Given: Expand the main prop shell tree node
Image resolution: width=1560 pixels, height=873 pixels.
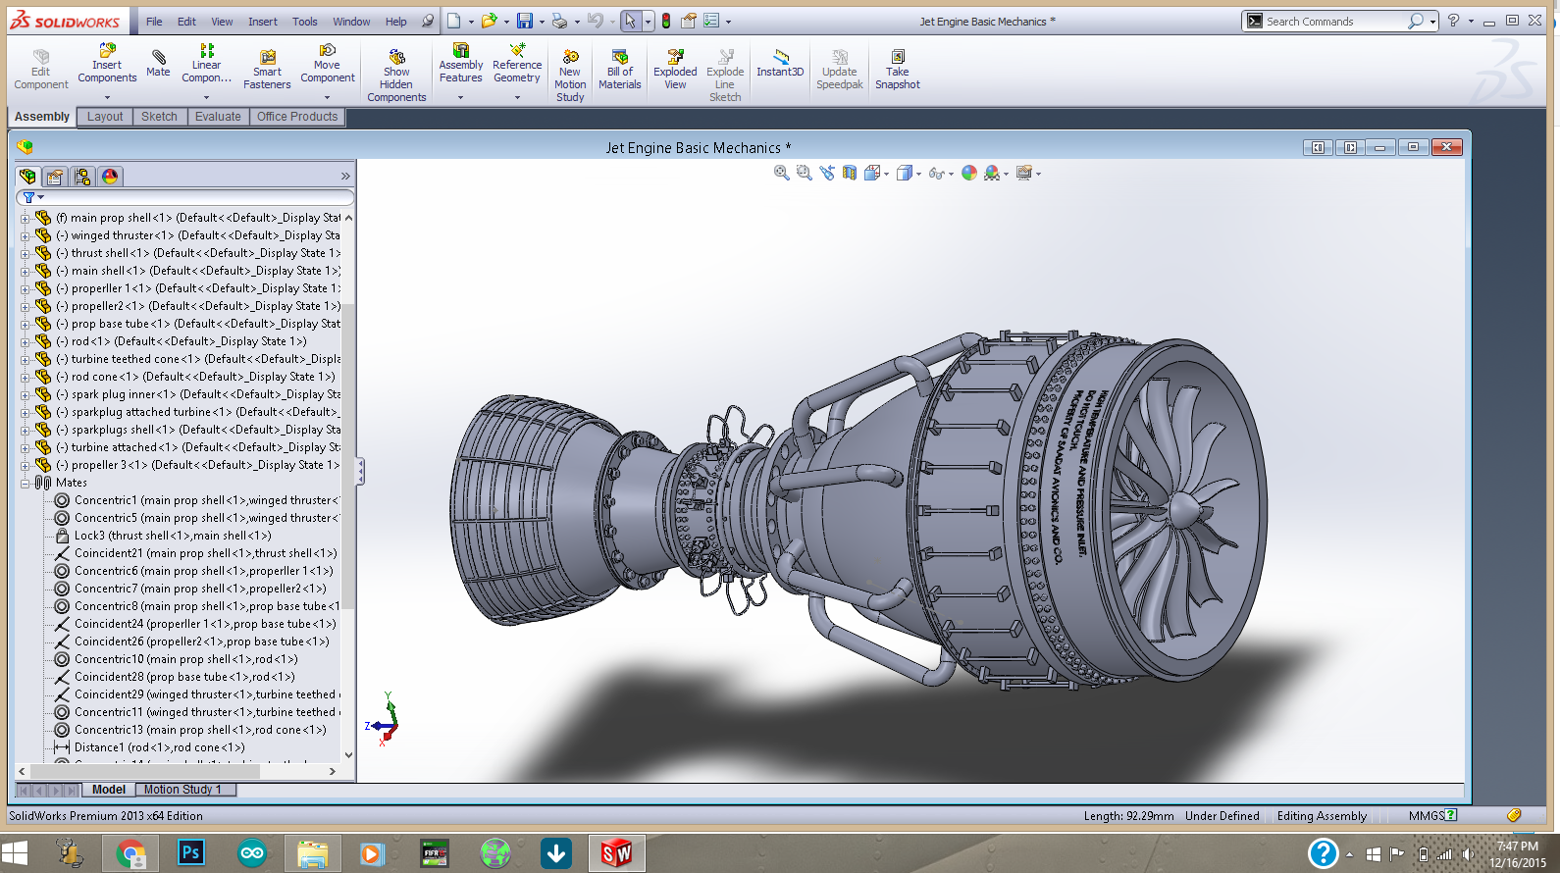Looking at the screenshot, I should 25,218.
